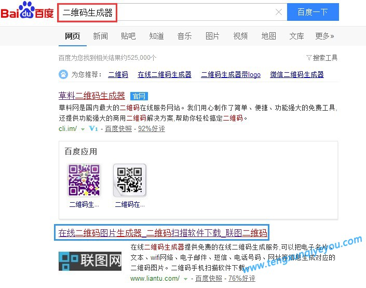Go to the 知道 tab
The height and width of the screenshot is (288, 366).
click(156, 36)
